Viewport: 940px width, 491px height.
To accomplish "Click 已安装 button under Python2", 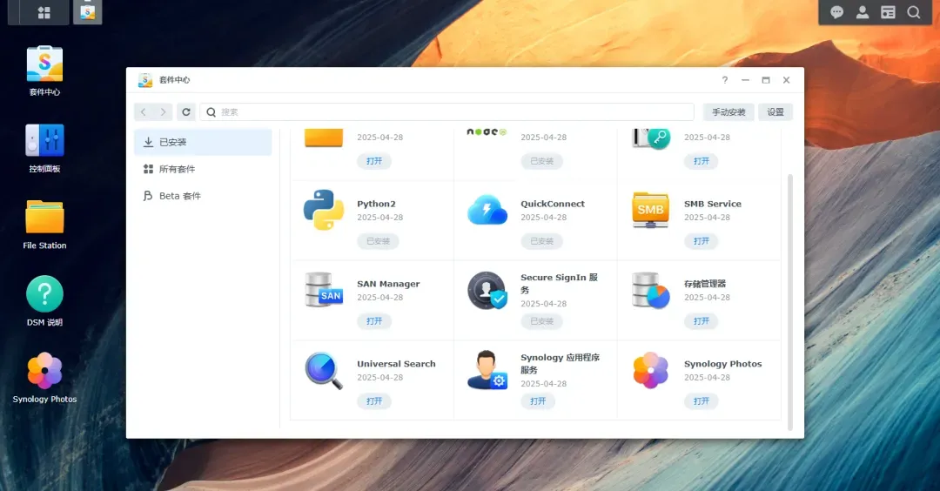I will click(378, 241).
